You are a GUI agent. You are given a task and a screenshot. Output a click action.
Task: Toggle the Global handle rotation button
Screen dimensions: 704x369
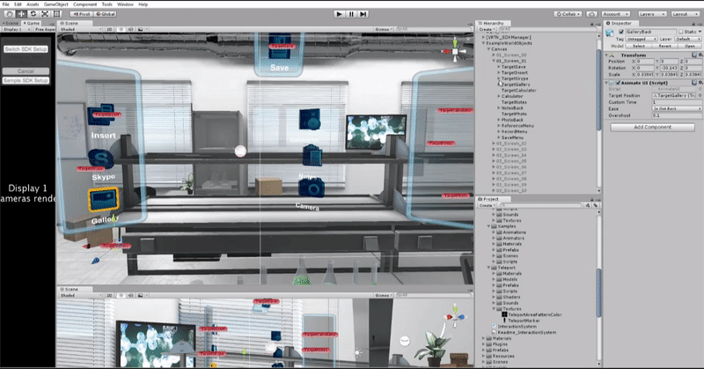pyautogui.click(x=106, y=14)
